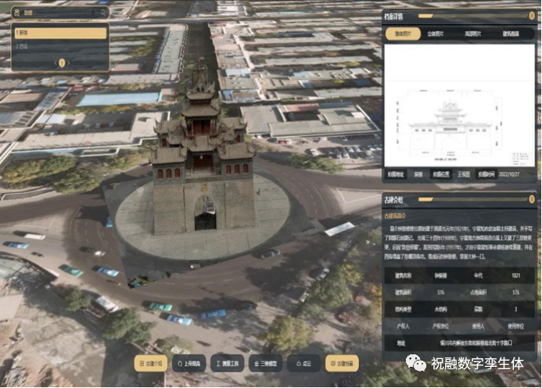This screenshot has width=542, height=388.
Task: Switch to the 建筑视频 tab
Action: pos(512,34)
